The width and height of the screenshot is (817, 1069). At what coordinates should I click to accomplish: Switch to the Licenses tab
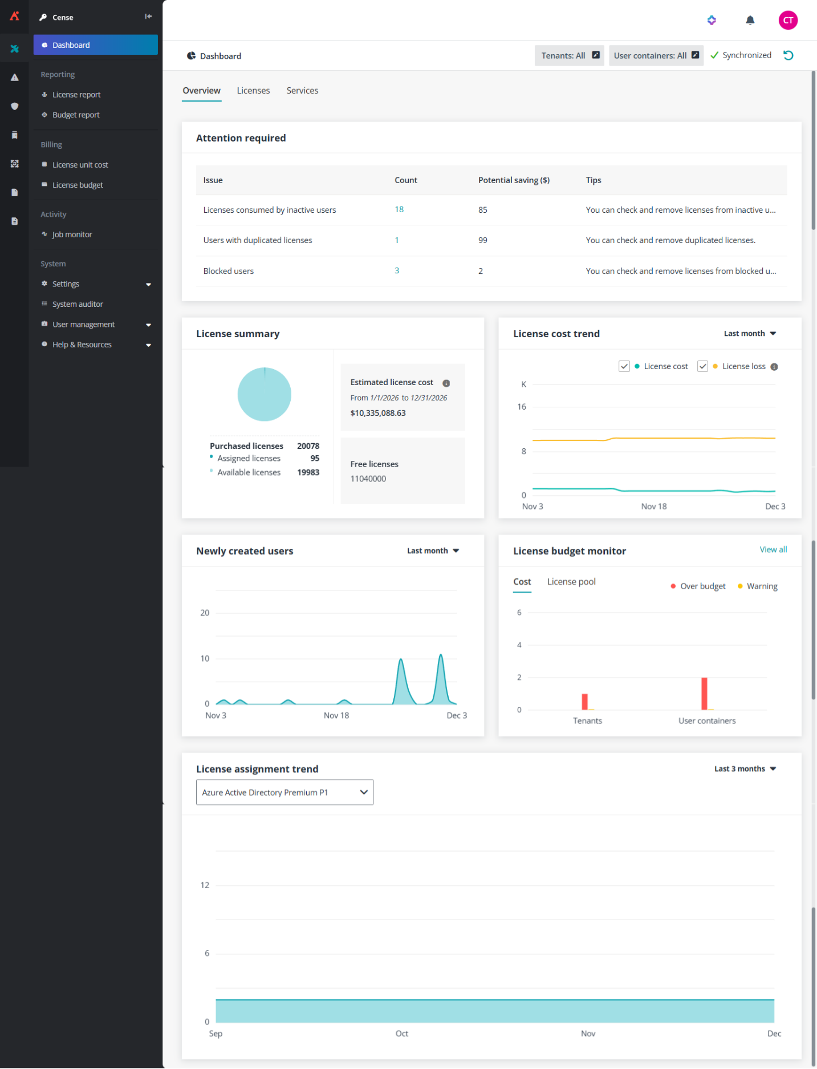pos(253,91)
